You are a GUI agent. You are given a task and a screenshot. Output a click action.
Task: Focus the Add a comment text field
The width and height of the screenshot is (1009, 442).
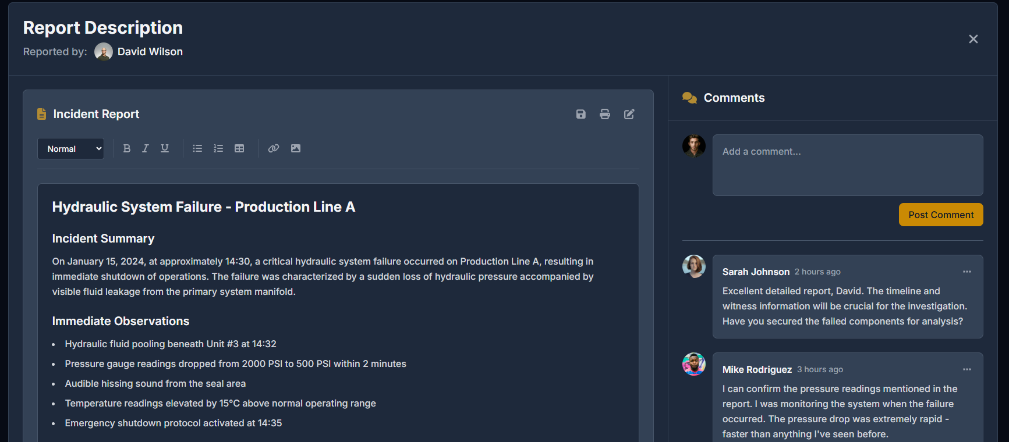848,165
